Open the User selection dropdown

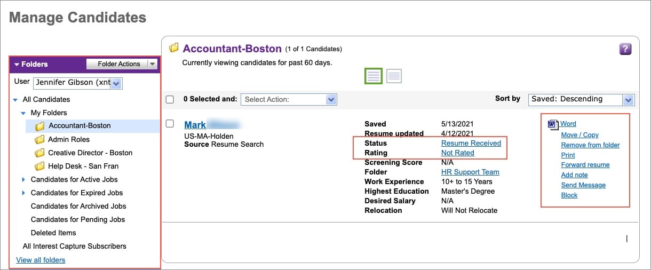pyautogui.click(x=78, y=83)
